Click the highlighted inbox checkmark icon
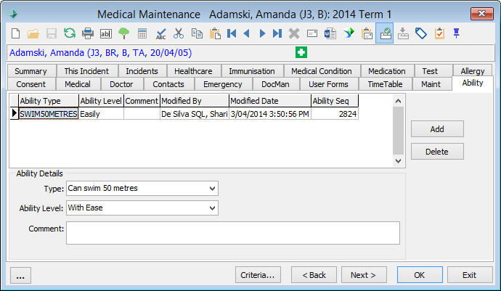The height and width of the screenshot is (291, 501). point(384,33)
